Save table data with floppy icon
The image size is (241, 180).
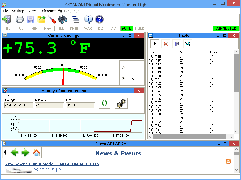[x=177, y=44]
